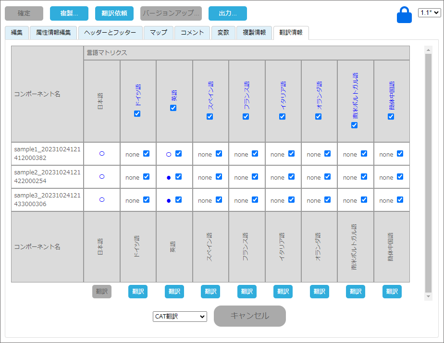Viewport: 444px width, 343px height.
Task: Click sample2 English filled dot status icon
Action: pyautogui.click(x=169, y=178)
